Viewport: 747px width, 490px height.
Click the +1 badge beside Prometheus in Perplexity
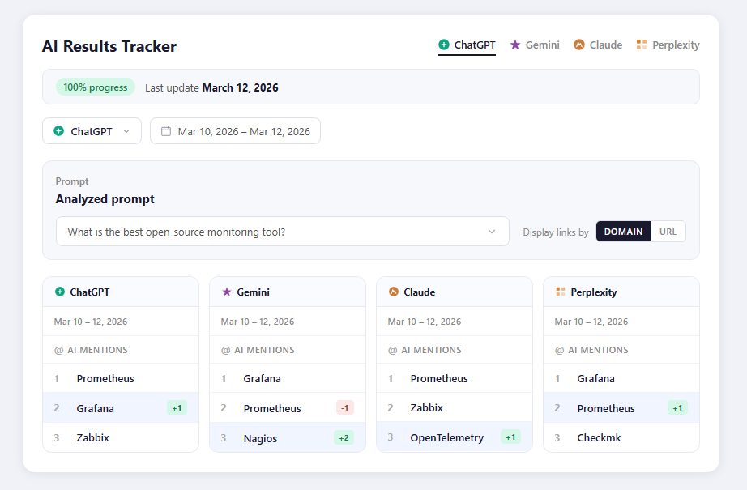(677, 407)
